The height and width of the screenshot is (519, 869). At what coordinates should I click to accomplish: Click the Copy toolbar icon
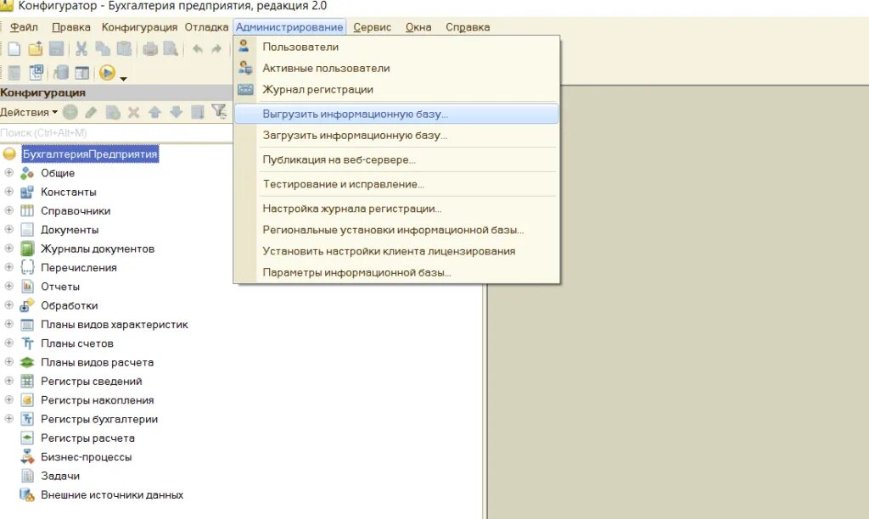click(x=103, y=48)
